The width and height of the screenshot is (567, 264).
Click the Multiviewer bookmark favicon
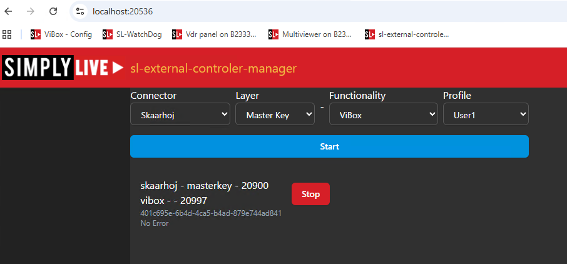[273, 34]
